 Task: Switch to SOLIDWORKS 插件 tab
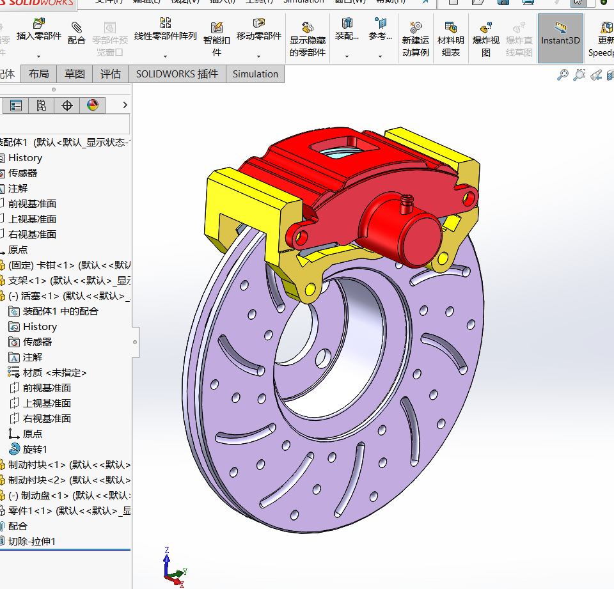point(177,74)
